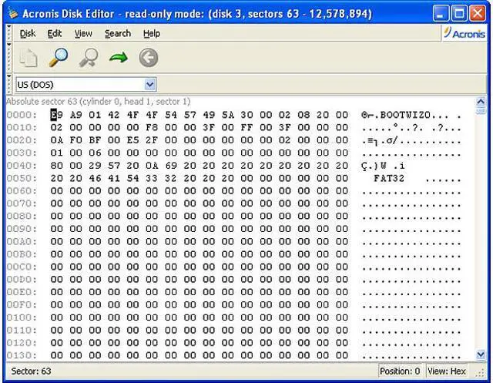Open the View menu
The width and height of the screenshot is (493, 383).
[x=83, y=34]
